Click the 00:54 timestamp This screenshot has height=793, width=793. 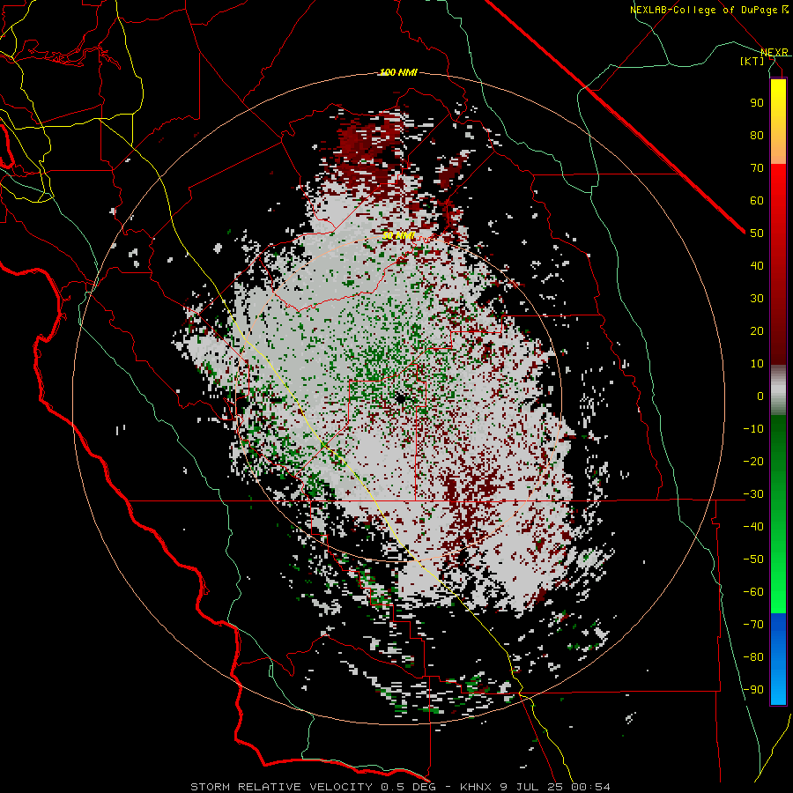(x=590, y=787)
